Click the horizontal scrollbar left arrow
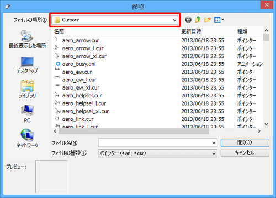This screenshot has height=198, width=276. 55,131
